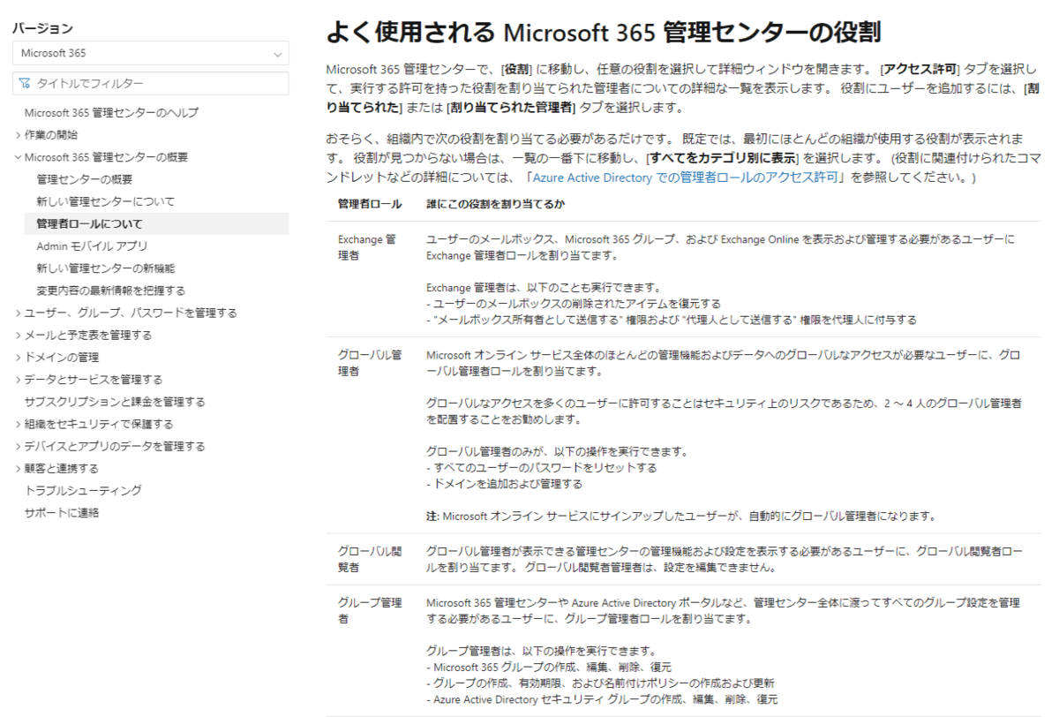Click the page heading よく使用される Microsoft 365

coord(604,33)
